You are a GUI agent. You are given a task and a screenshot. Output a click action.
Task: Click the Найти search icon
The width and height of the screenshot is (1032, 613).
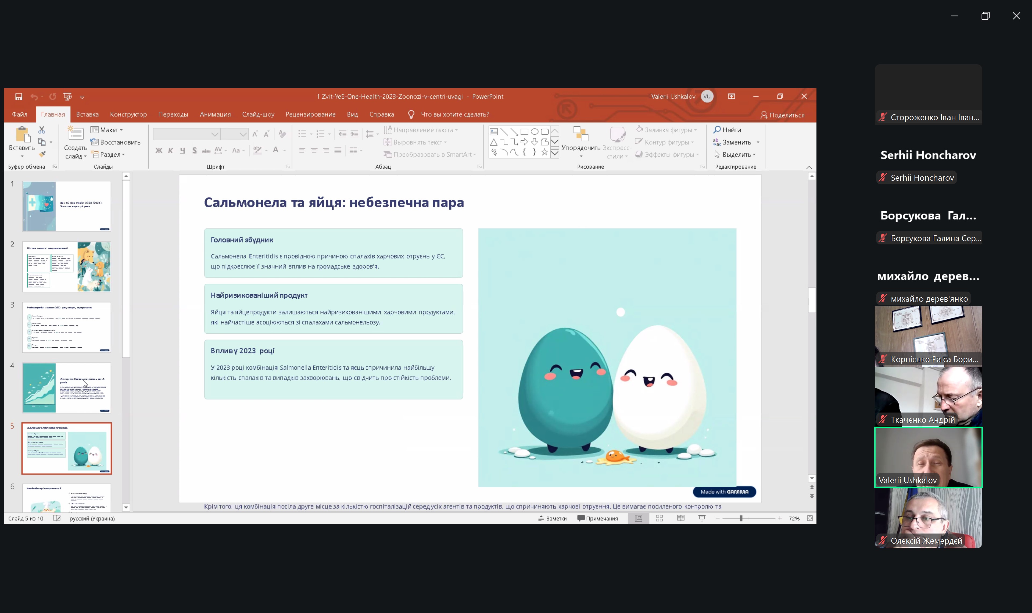(x=717, y=130)
